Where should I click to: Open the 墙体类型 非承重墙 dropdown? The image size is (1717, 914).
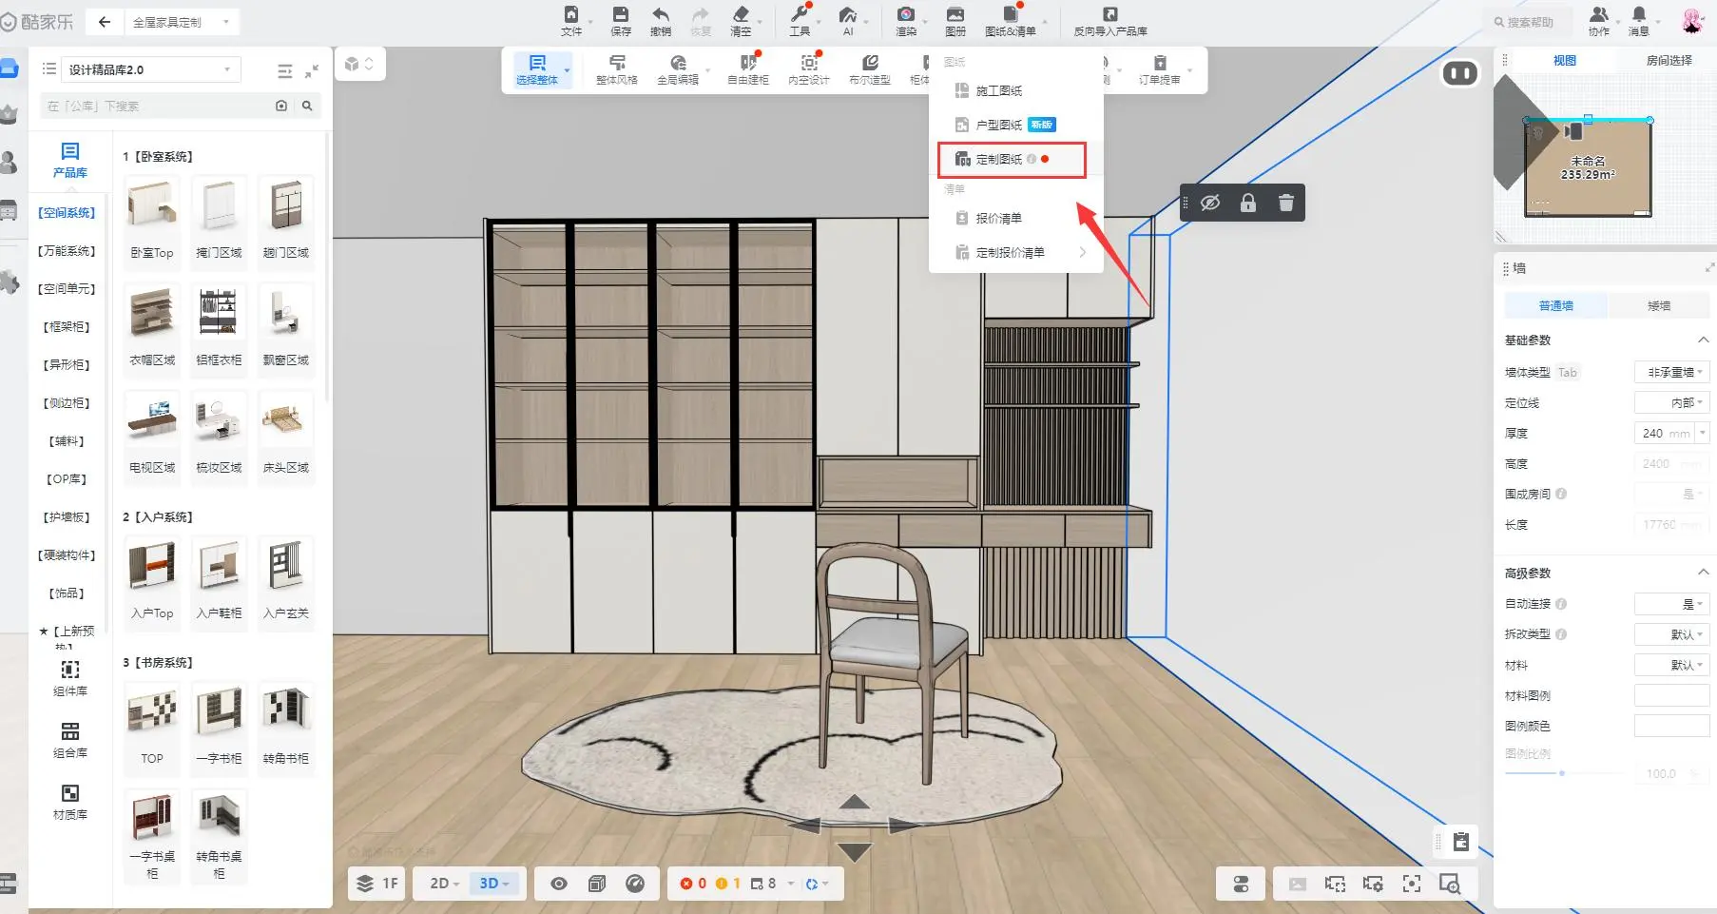tap(1671, 372)
